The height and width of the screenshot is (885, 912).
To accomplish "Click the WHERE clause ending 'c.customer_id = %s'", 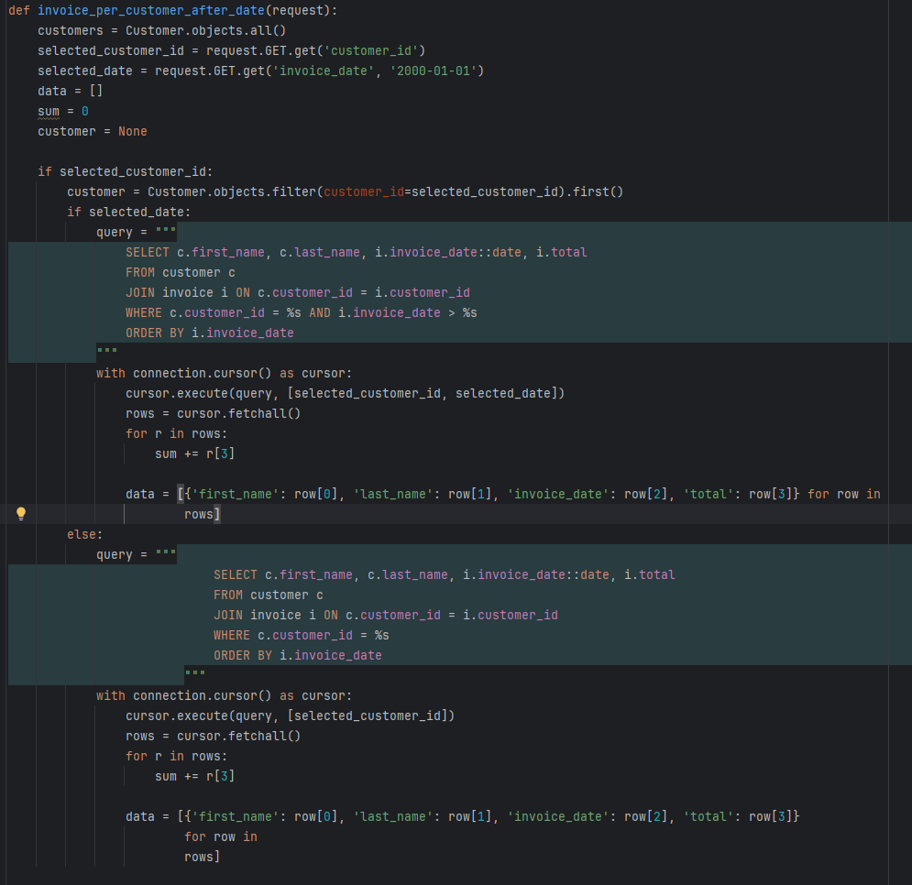I will (x=302, y=635).
